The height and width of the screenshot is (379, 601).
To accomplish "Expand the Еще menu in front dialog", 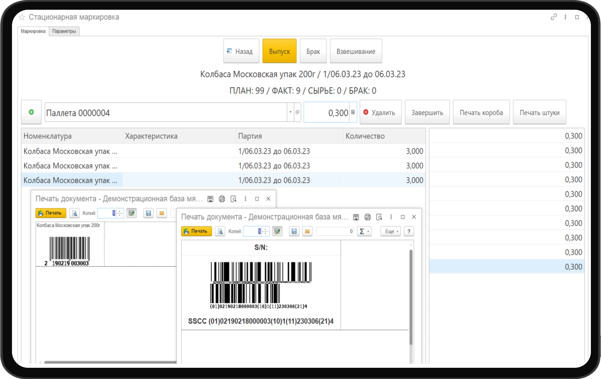I will (391, 232).
